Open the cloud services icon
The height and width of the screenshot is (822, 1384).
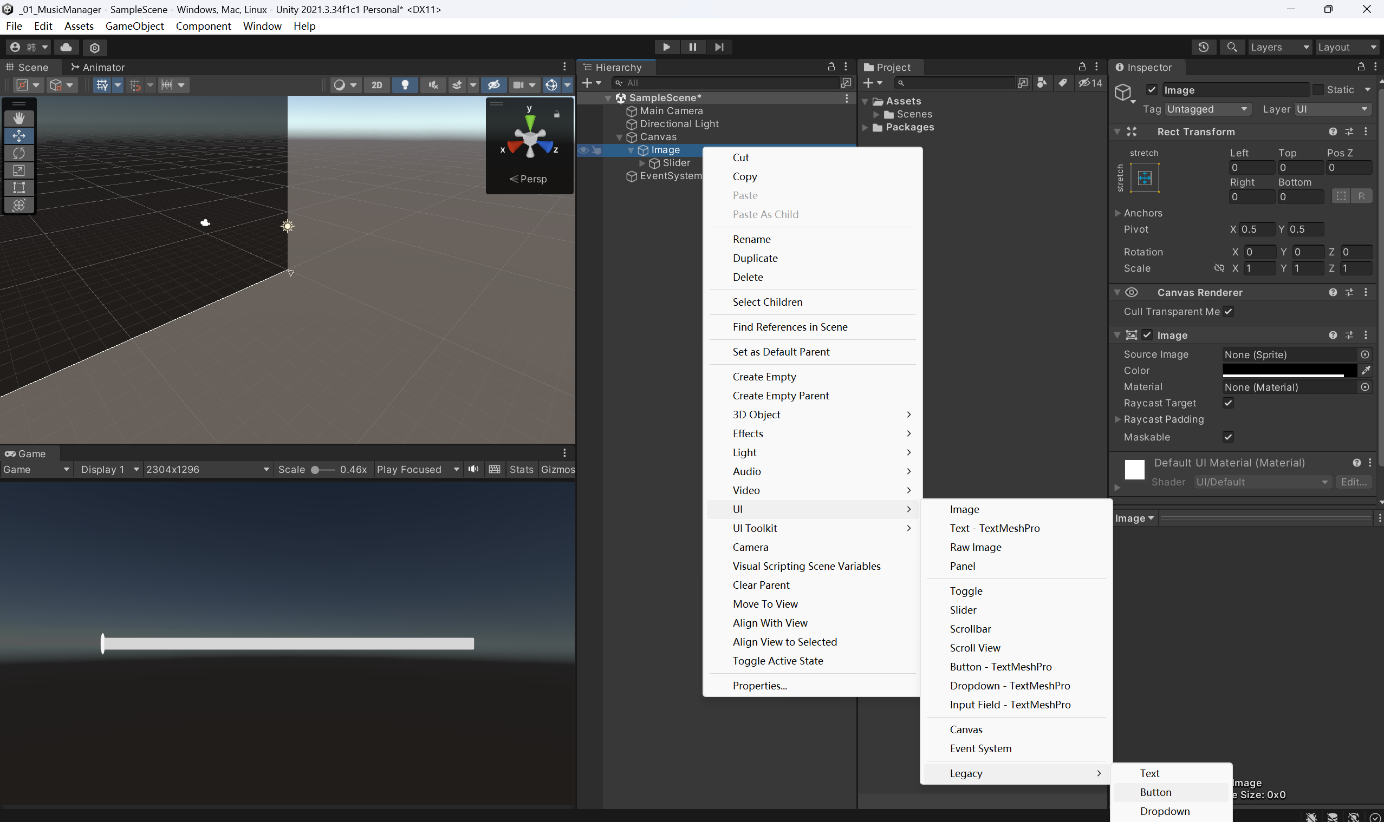point(66,47)
